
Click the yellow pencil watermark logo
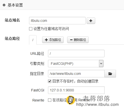point(71,100)
